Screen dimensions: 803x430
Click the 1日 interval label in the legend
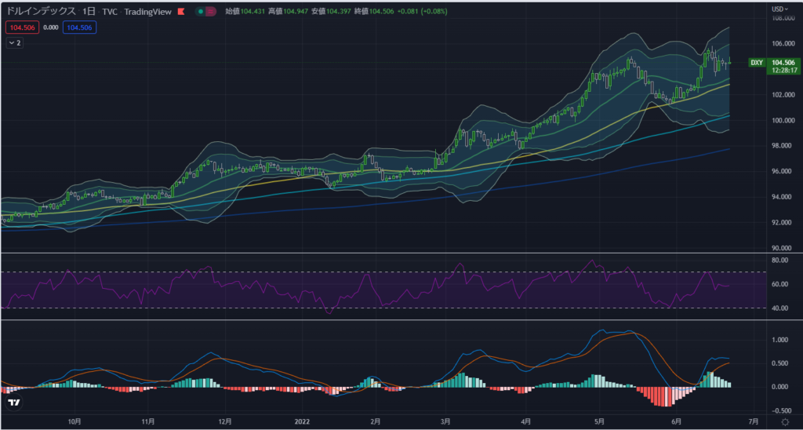[89, 12]
